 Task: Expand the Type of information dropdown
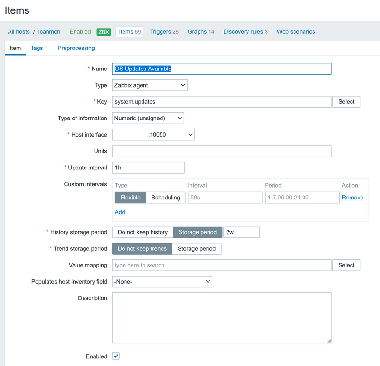148,118
